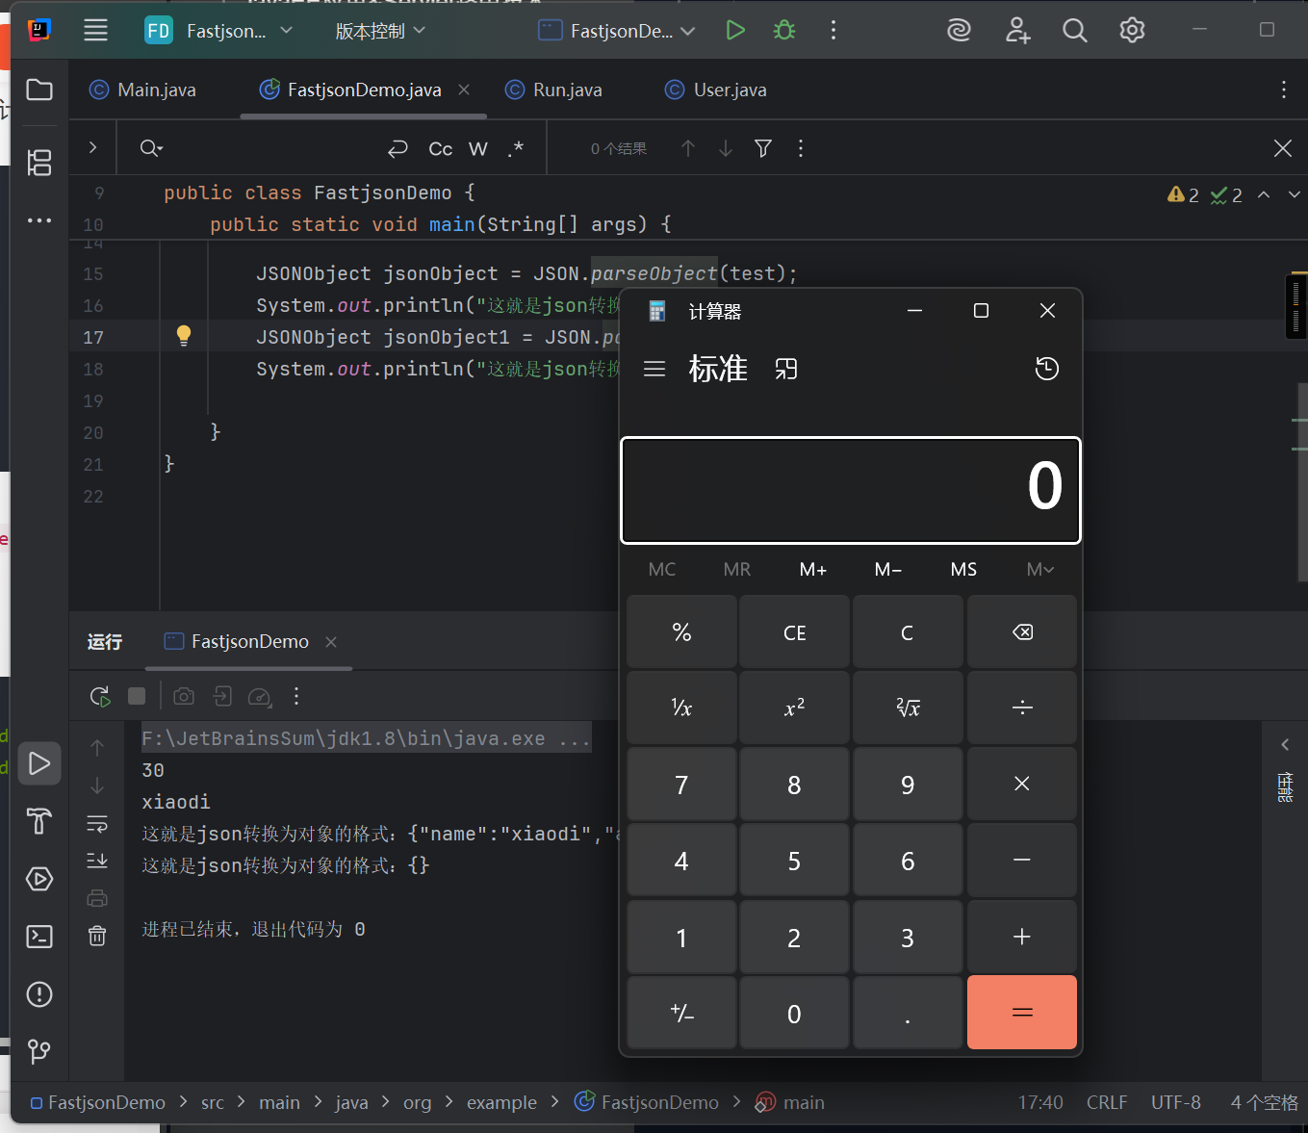Image resolution: width=1308 pixels, height=1133 pixels.
Task: Toggle match case Cc in search bar
Action: click(x=440, y=148)
